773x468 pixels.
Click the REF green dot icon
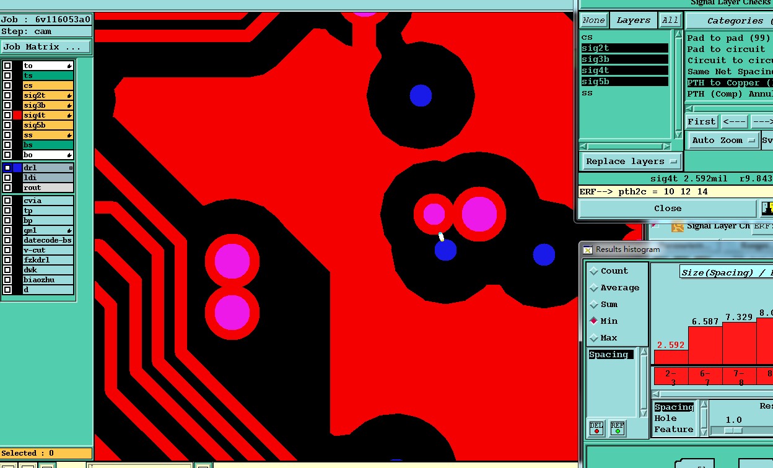(x=618, y=428)
